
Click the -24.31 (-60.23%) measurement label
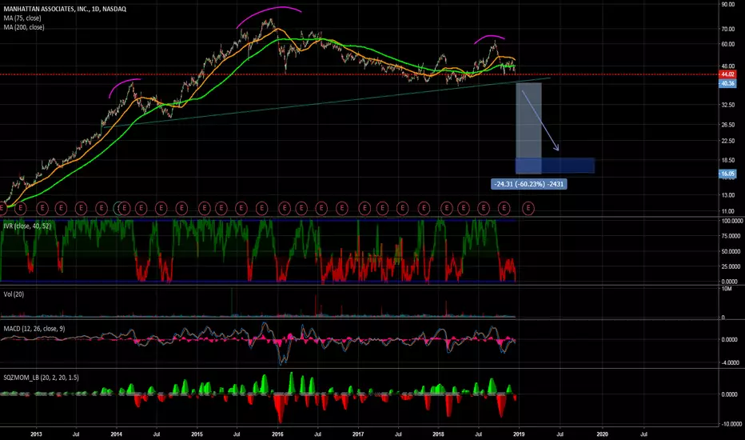529,184
